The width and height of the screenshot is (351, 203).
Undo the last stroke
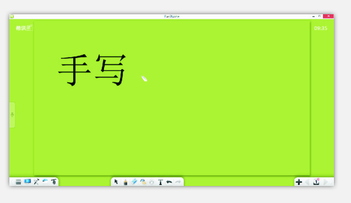169,182
